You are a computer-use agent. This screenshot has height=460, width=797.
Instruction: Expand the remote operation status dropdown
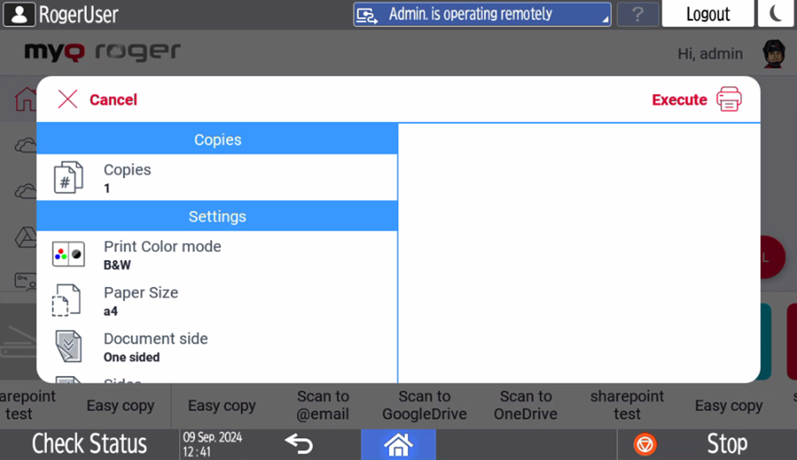(x=482, y=14)
